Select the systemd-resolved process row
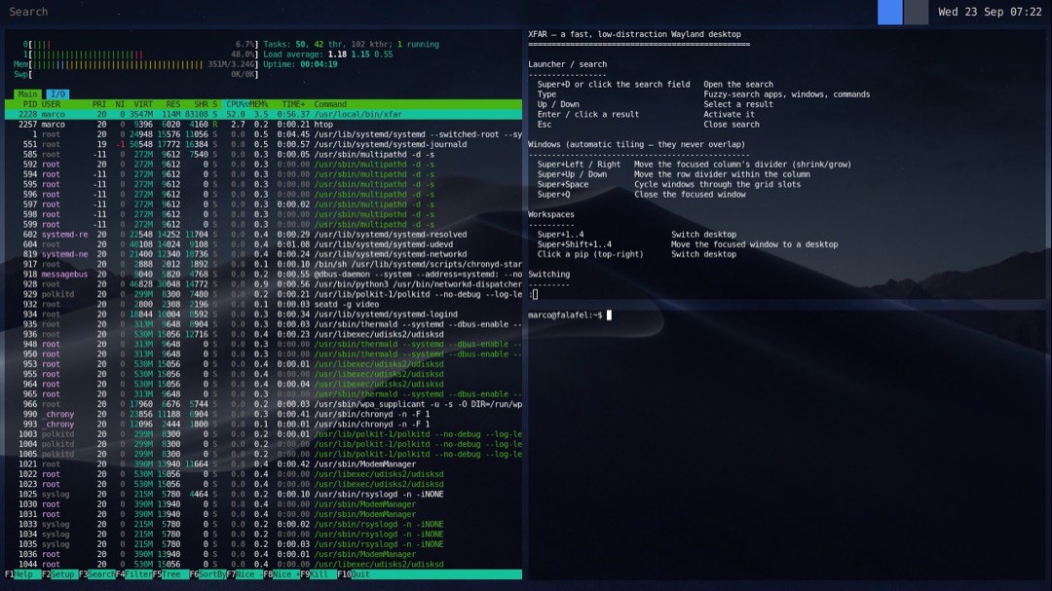This screenshot has width=1052, height=591. 264,235
